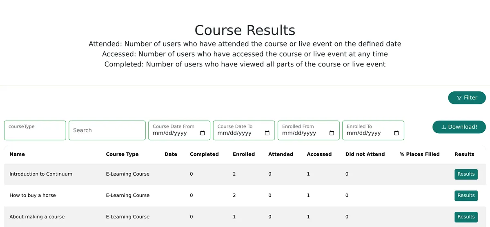Click the Attended column header
The height and width of the screenshot is (227, 490).
click(x=281, y=154)
